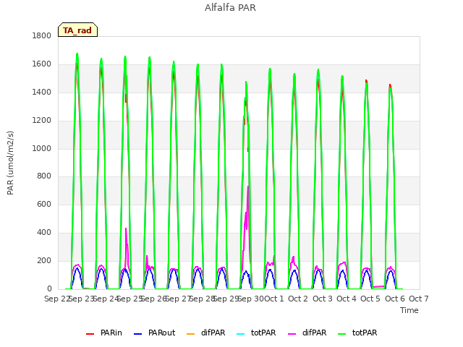Image resolution: width=463 pixels, height=347 pixels.
Task: Click the green totPAR peak on Sep 23
Action: (77, 55)
